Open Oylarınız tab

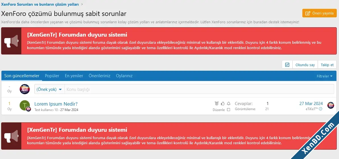pyautogui.click(x=124, y=76)
